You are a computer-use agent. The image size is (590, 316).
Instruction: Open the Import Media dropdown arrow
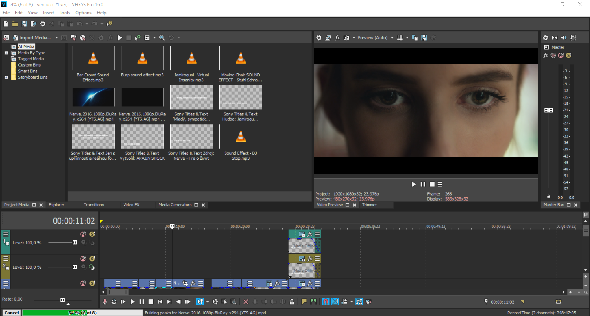(x=57, y=38)
